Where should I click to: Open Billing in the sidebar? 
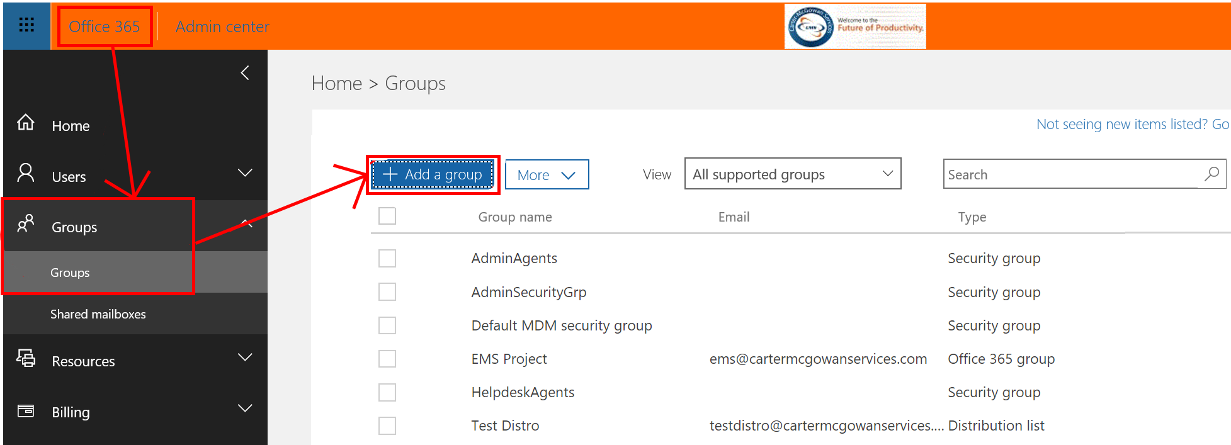pos(71,412)
